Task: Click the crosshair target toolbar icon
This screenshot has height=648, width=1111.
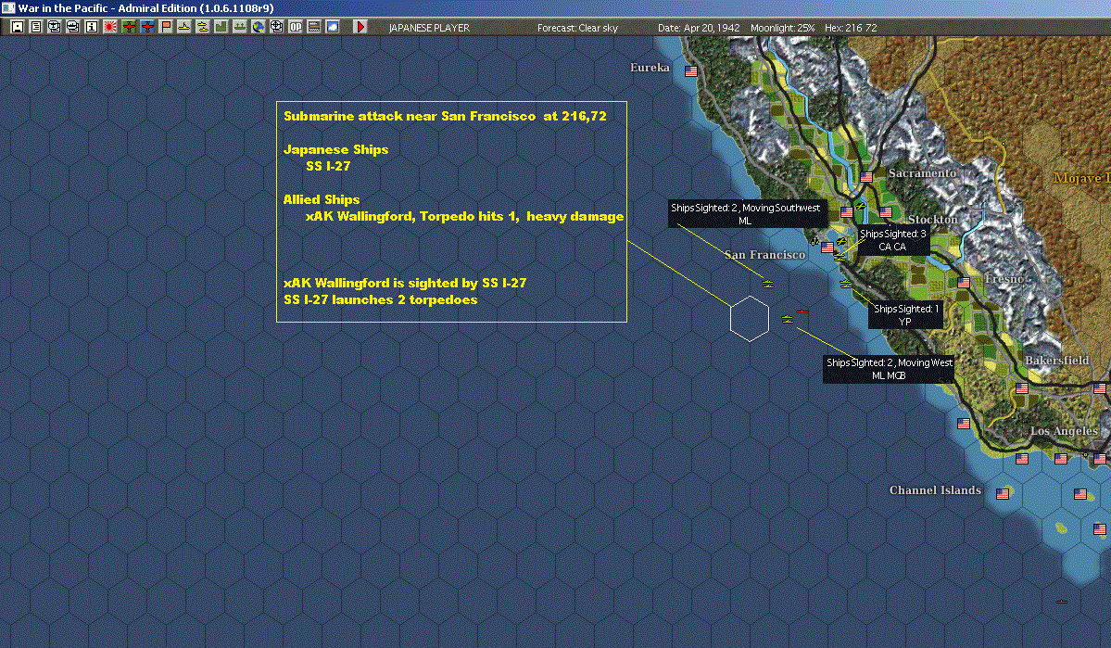Action: 277,27
